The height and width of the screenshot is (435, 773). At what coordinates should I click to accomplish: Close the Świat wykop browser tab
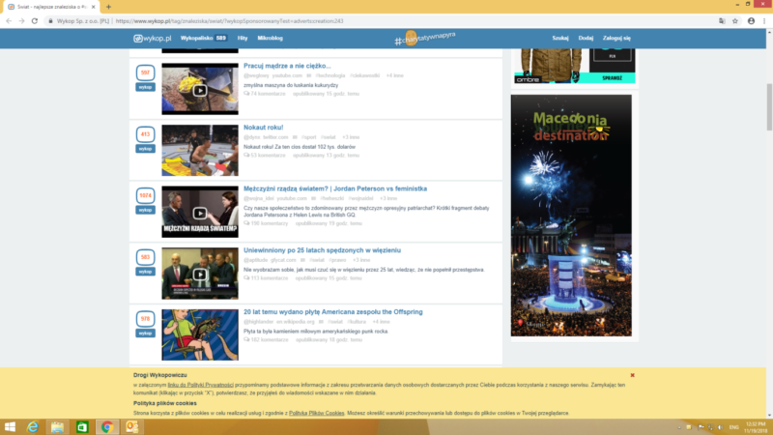pos(93,7)
